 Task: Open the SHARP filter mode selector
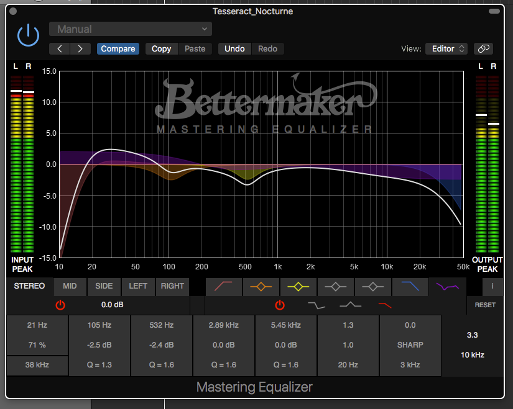[x=410, y=344]
